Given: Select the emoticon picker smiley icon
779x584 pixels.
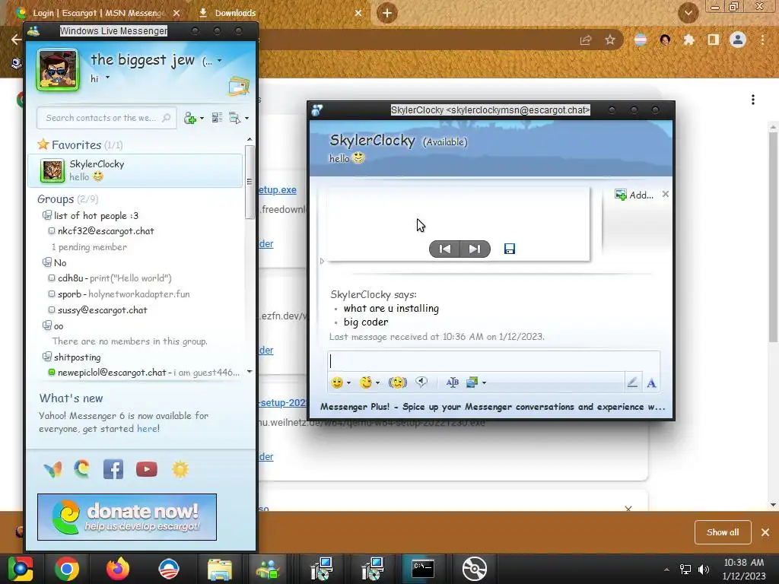Looking at the screenshot, I should click(x=337, y=382).
